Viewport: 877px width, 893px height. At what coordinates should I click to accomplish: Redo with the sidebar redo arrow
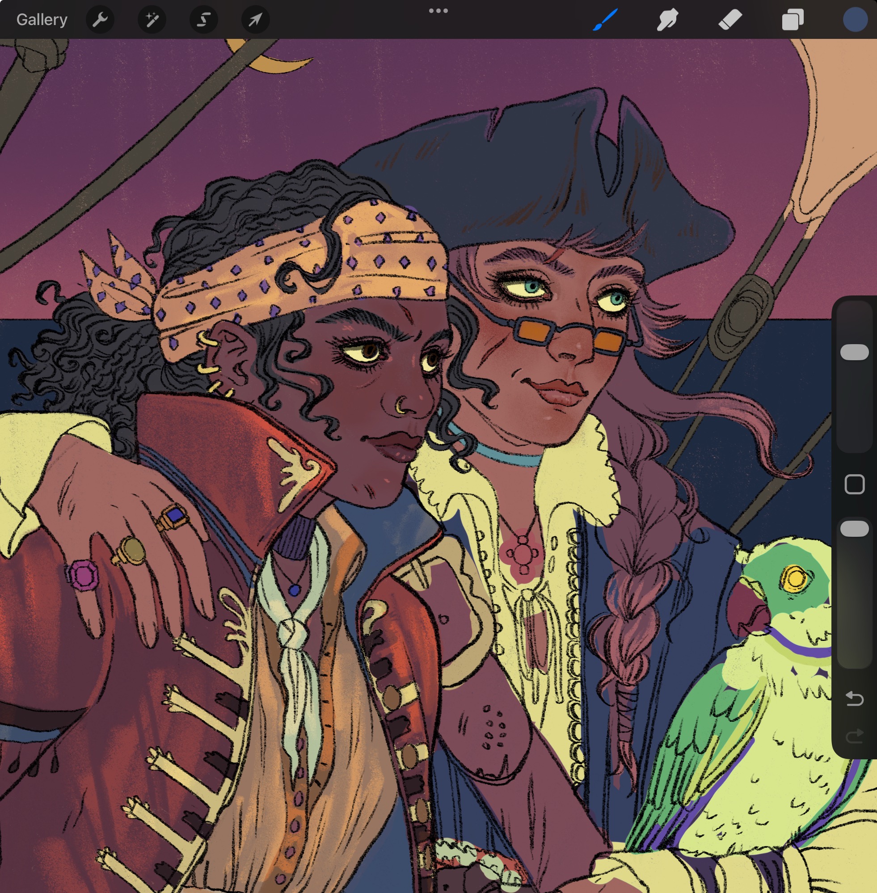(855, 736)
